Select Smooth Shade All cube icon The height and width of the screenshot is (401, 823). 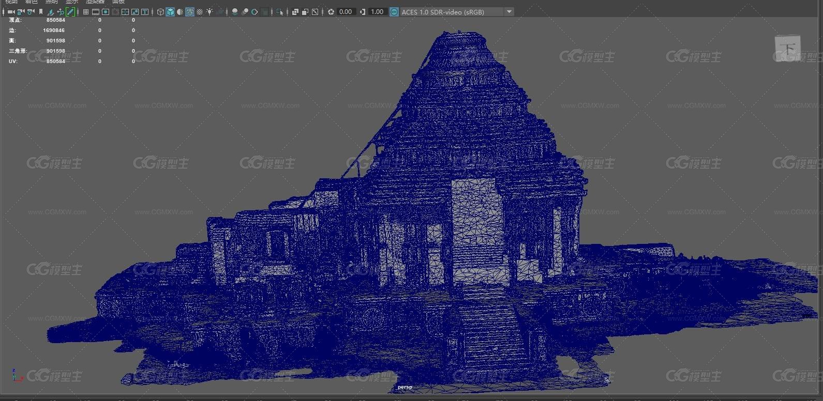coord(170,12)
